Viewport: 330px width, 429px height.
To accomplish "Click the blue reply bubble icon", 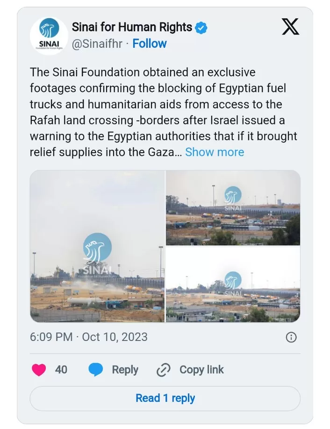I will 96,370.
